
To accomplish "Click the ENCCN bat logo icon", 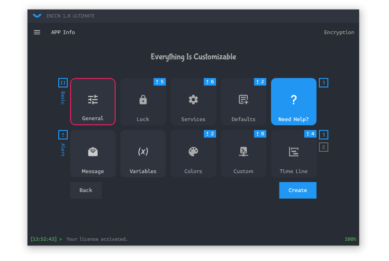I will coord(37,16).
